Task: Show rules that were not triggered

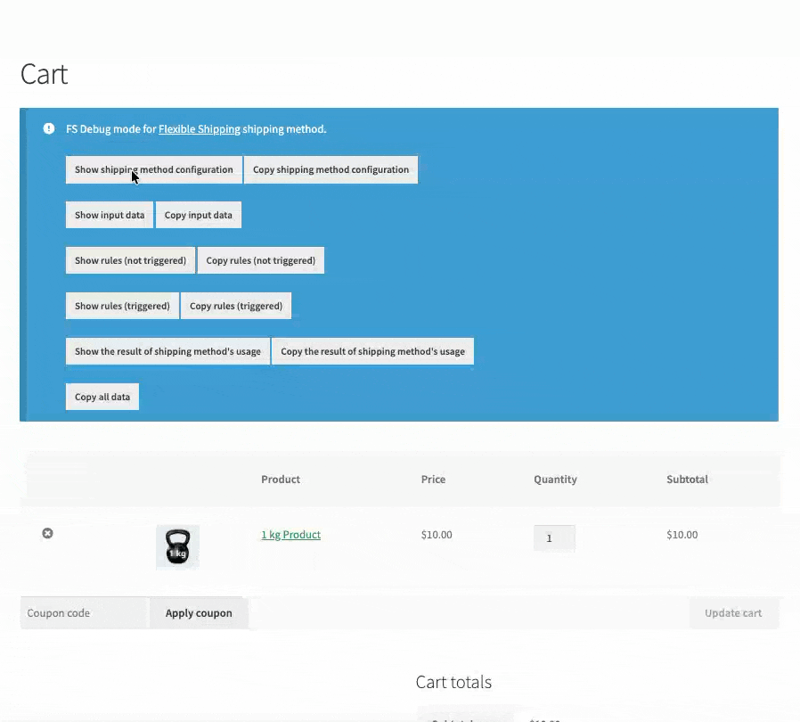Action: pyautogui.click(x=130, y=260)
